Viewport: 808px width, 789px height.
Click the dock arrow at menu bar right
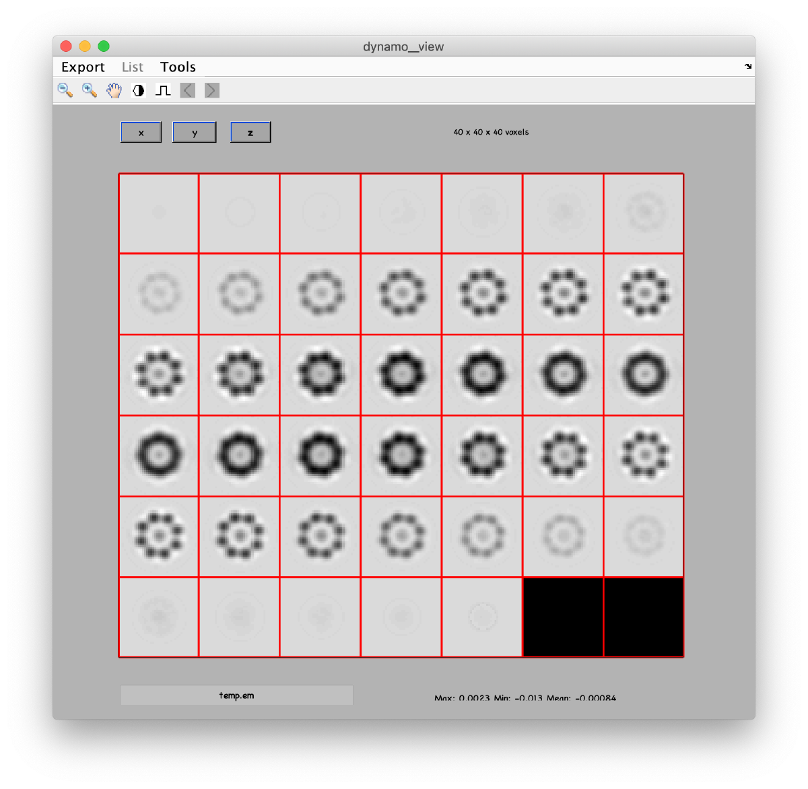click(748, 67)
